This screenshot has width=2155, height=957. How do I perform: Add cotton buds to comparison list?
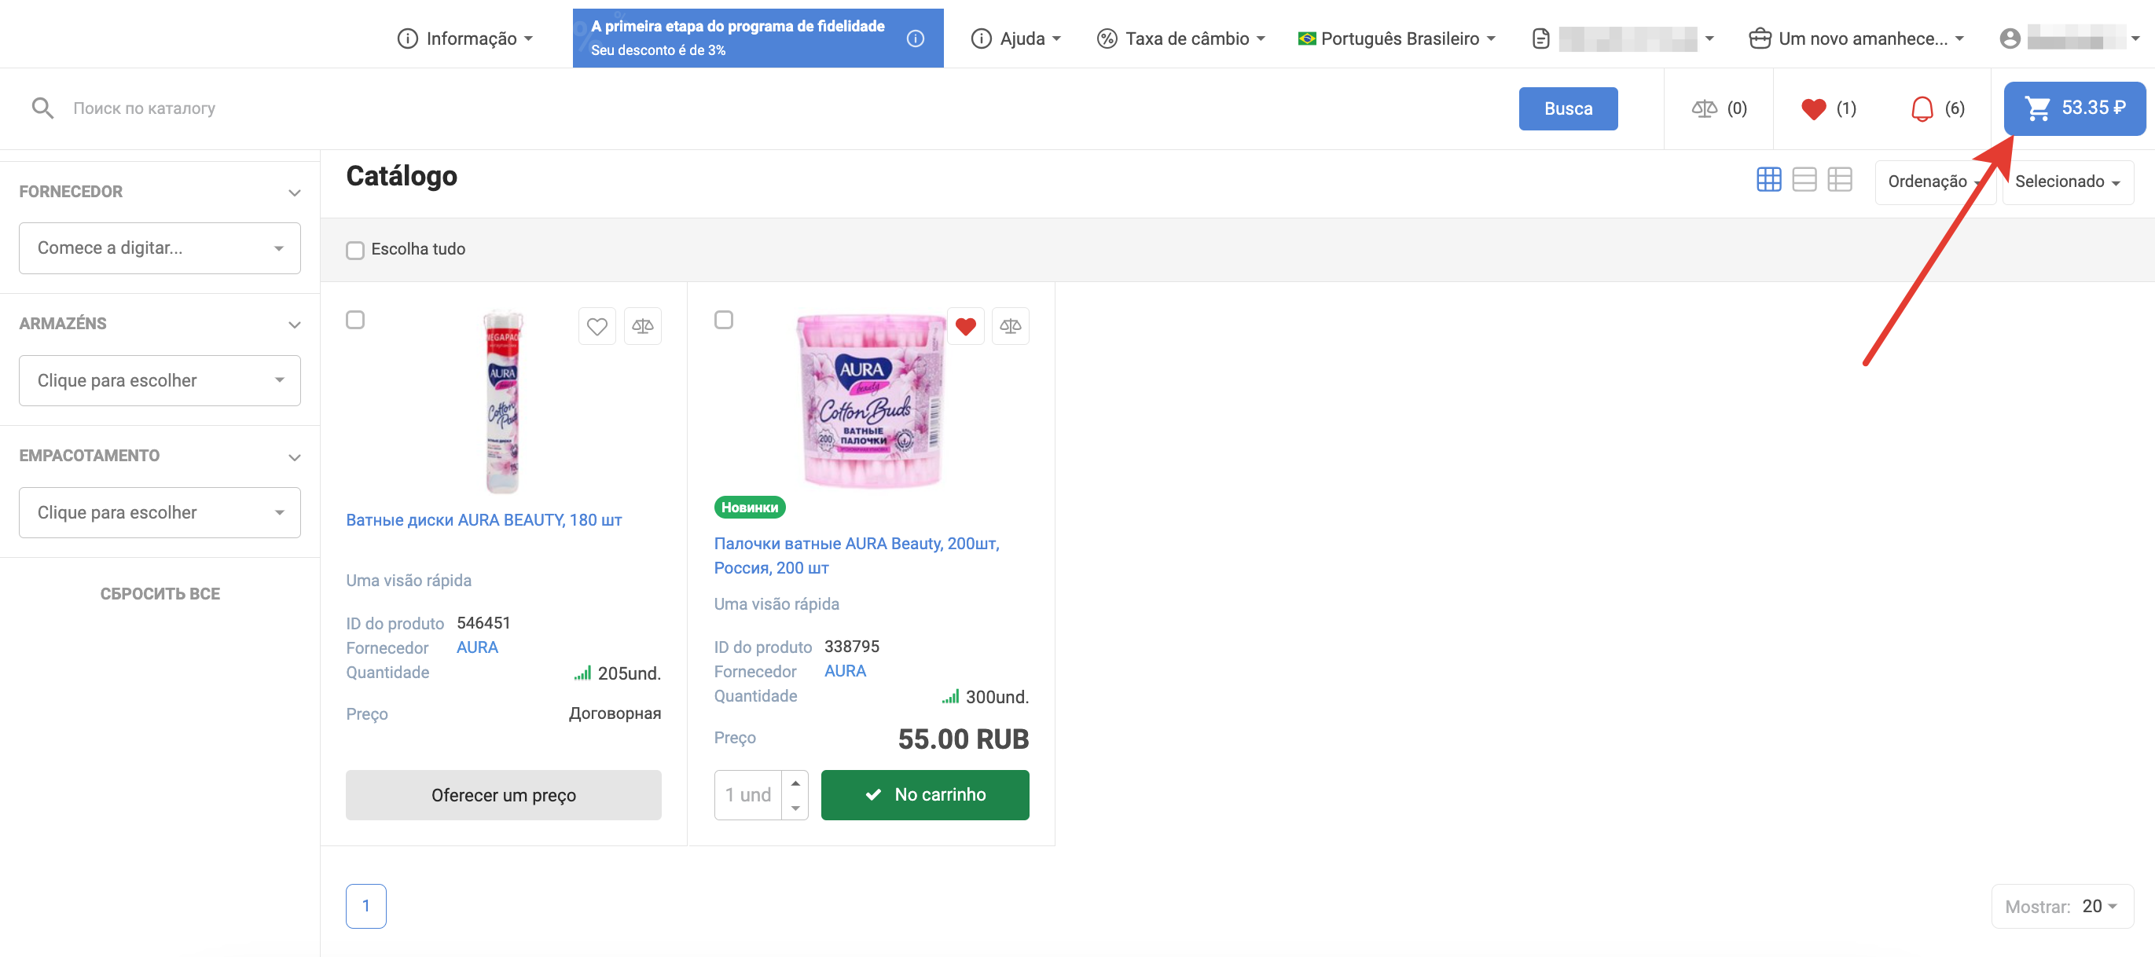pos(1010,326)
